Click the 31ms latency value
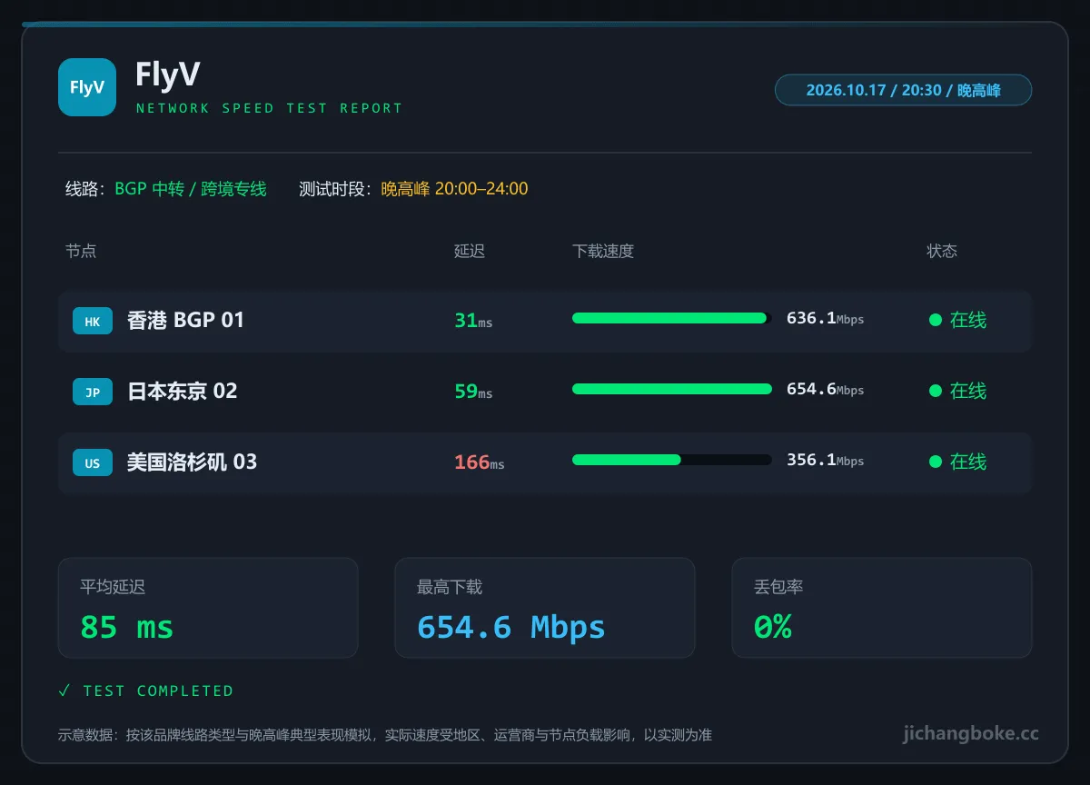Screen dimensions: 1090x785 pyautogui.click(x=473, y=320)
